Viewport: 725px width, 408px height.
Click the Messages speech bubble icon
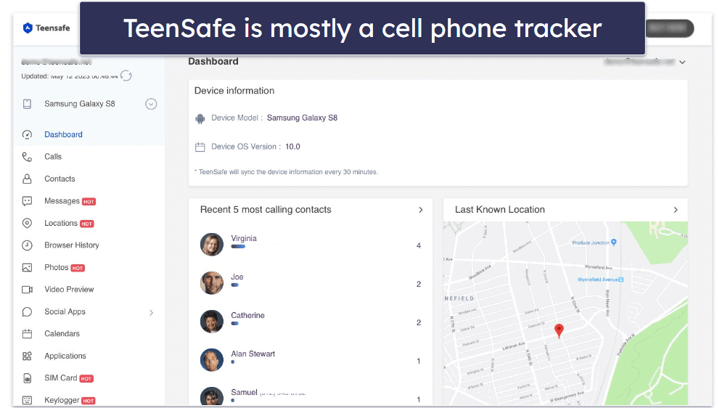(x=28, y=201)
